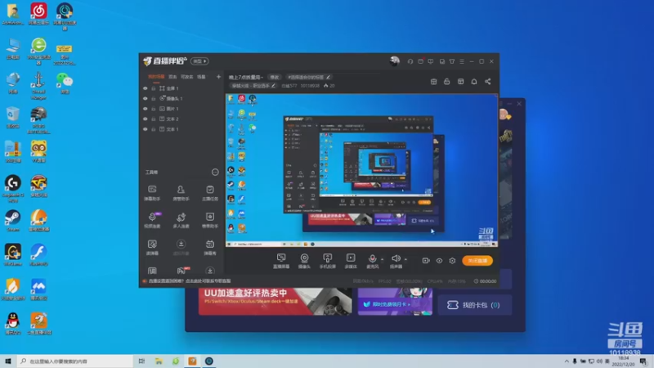Image resolution: width=654 pixels, height=368 pixels.
Task: Add a 多媒体 multimedia source
Action: click(x=351, y=261)
